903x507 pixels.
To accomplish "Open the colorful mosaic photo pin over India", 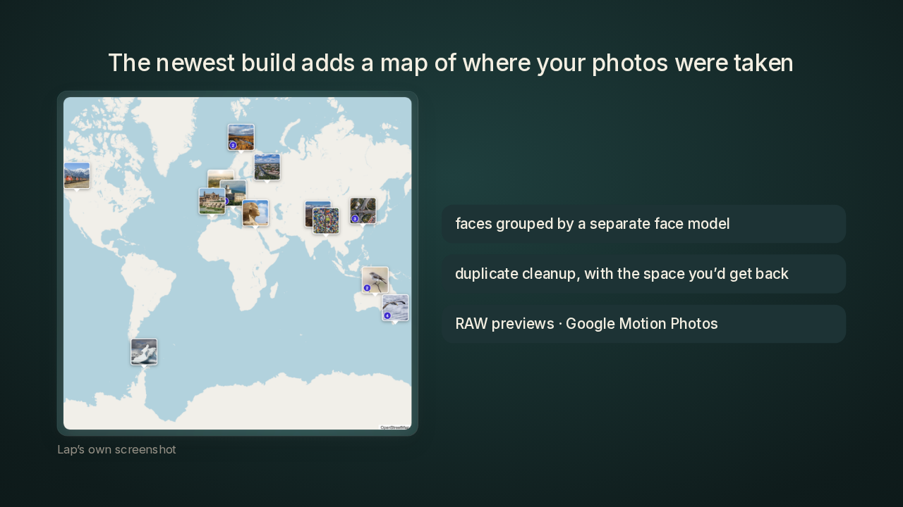I will (x=326, y=220).
